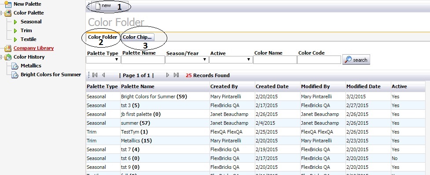Click green arrow icon beside Seasonal
The image size is (430, 175).
pos(16,22)
